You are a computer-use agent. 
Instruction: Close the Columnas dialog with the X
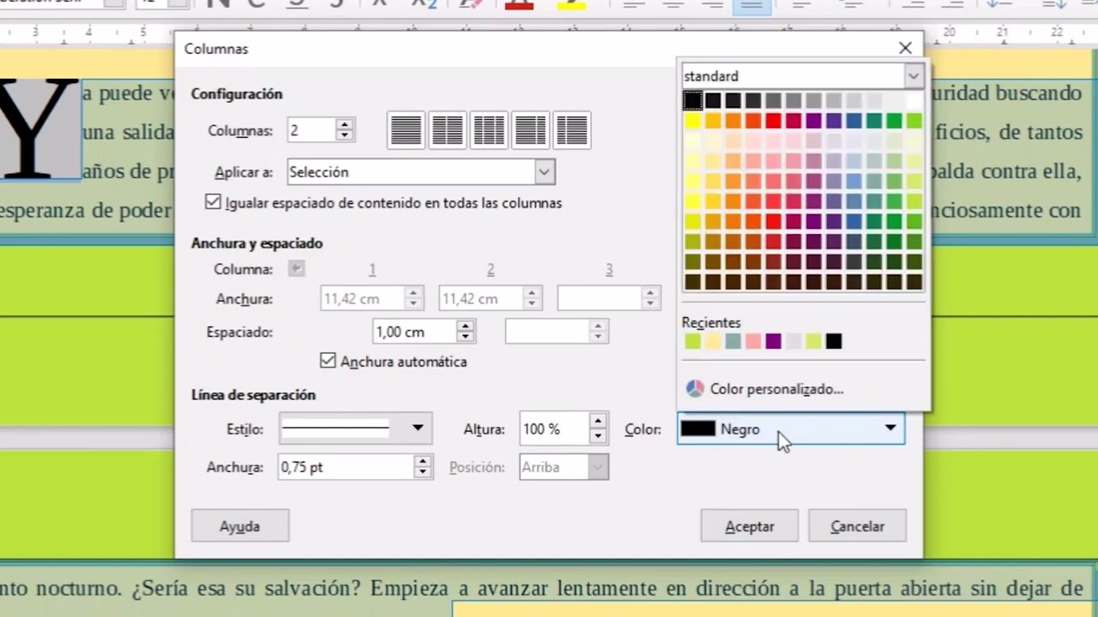coord(905,48)
